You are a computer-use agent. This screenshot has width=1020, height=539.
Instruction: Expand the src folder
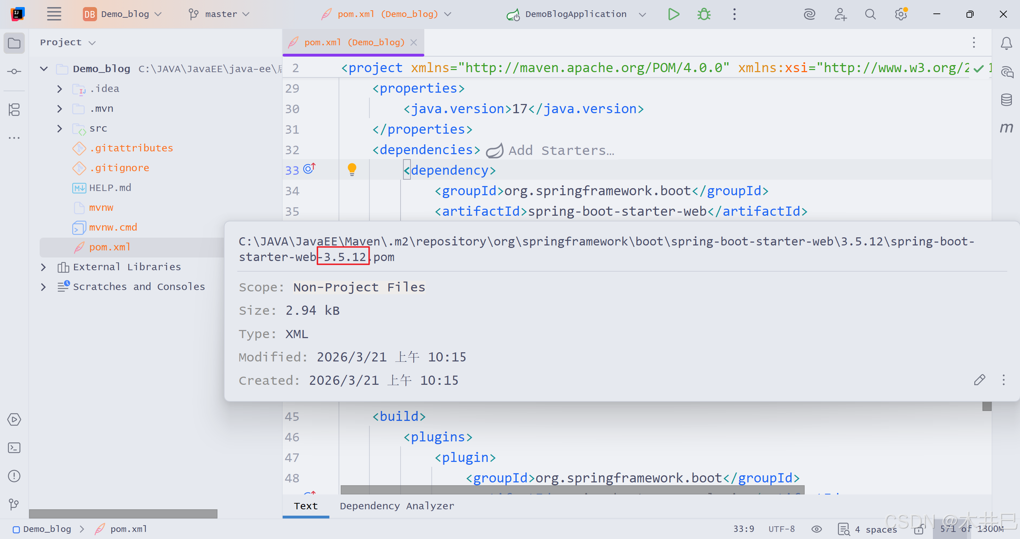point(59,128)
